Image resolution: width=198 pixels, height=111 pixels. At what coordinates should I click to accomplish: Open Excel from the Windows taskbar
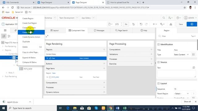[x=125, y=108]
